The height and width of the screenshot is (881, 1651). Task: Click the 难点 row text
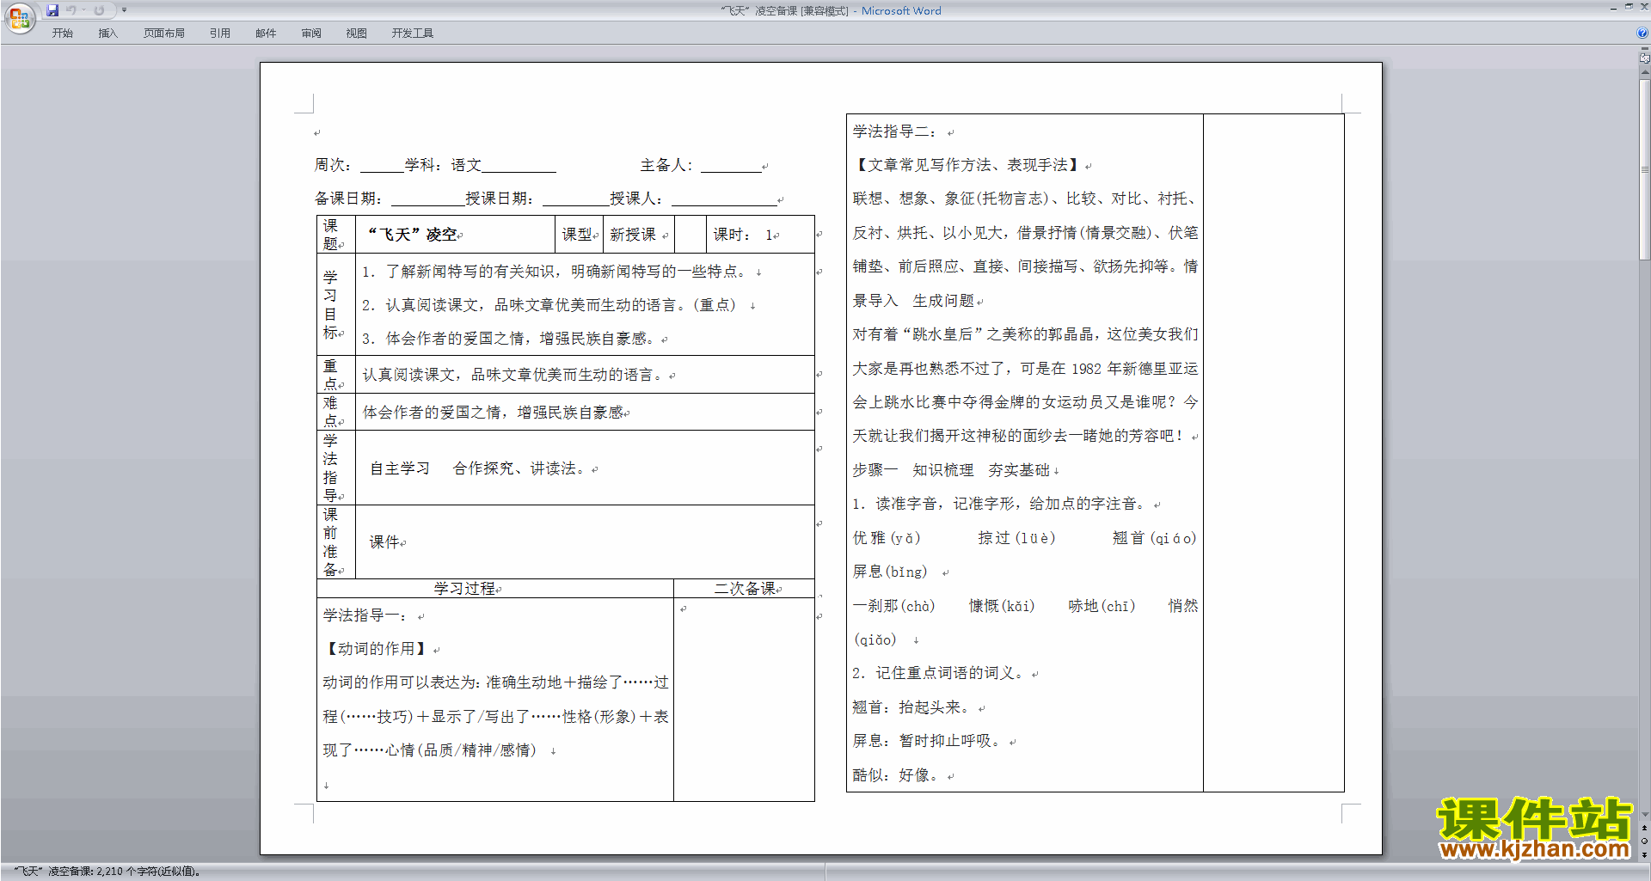493,413
